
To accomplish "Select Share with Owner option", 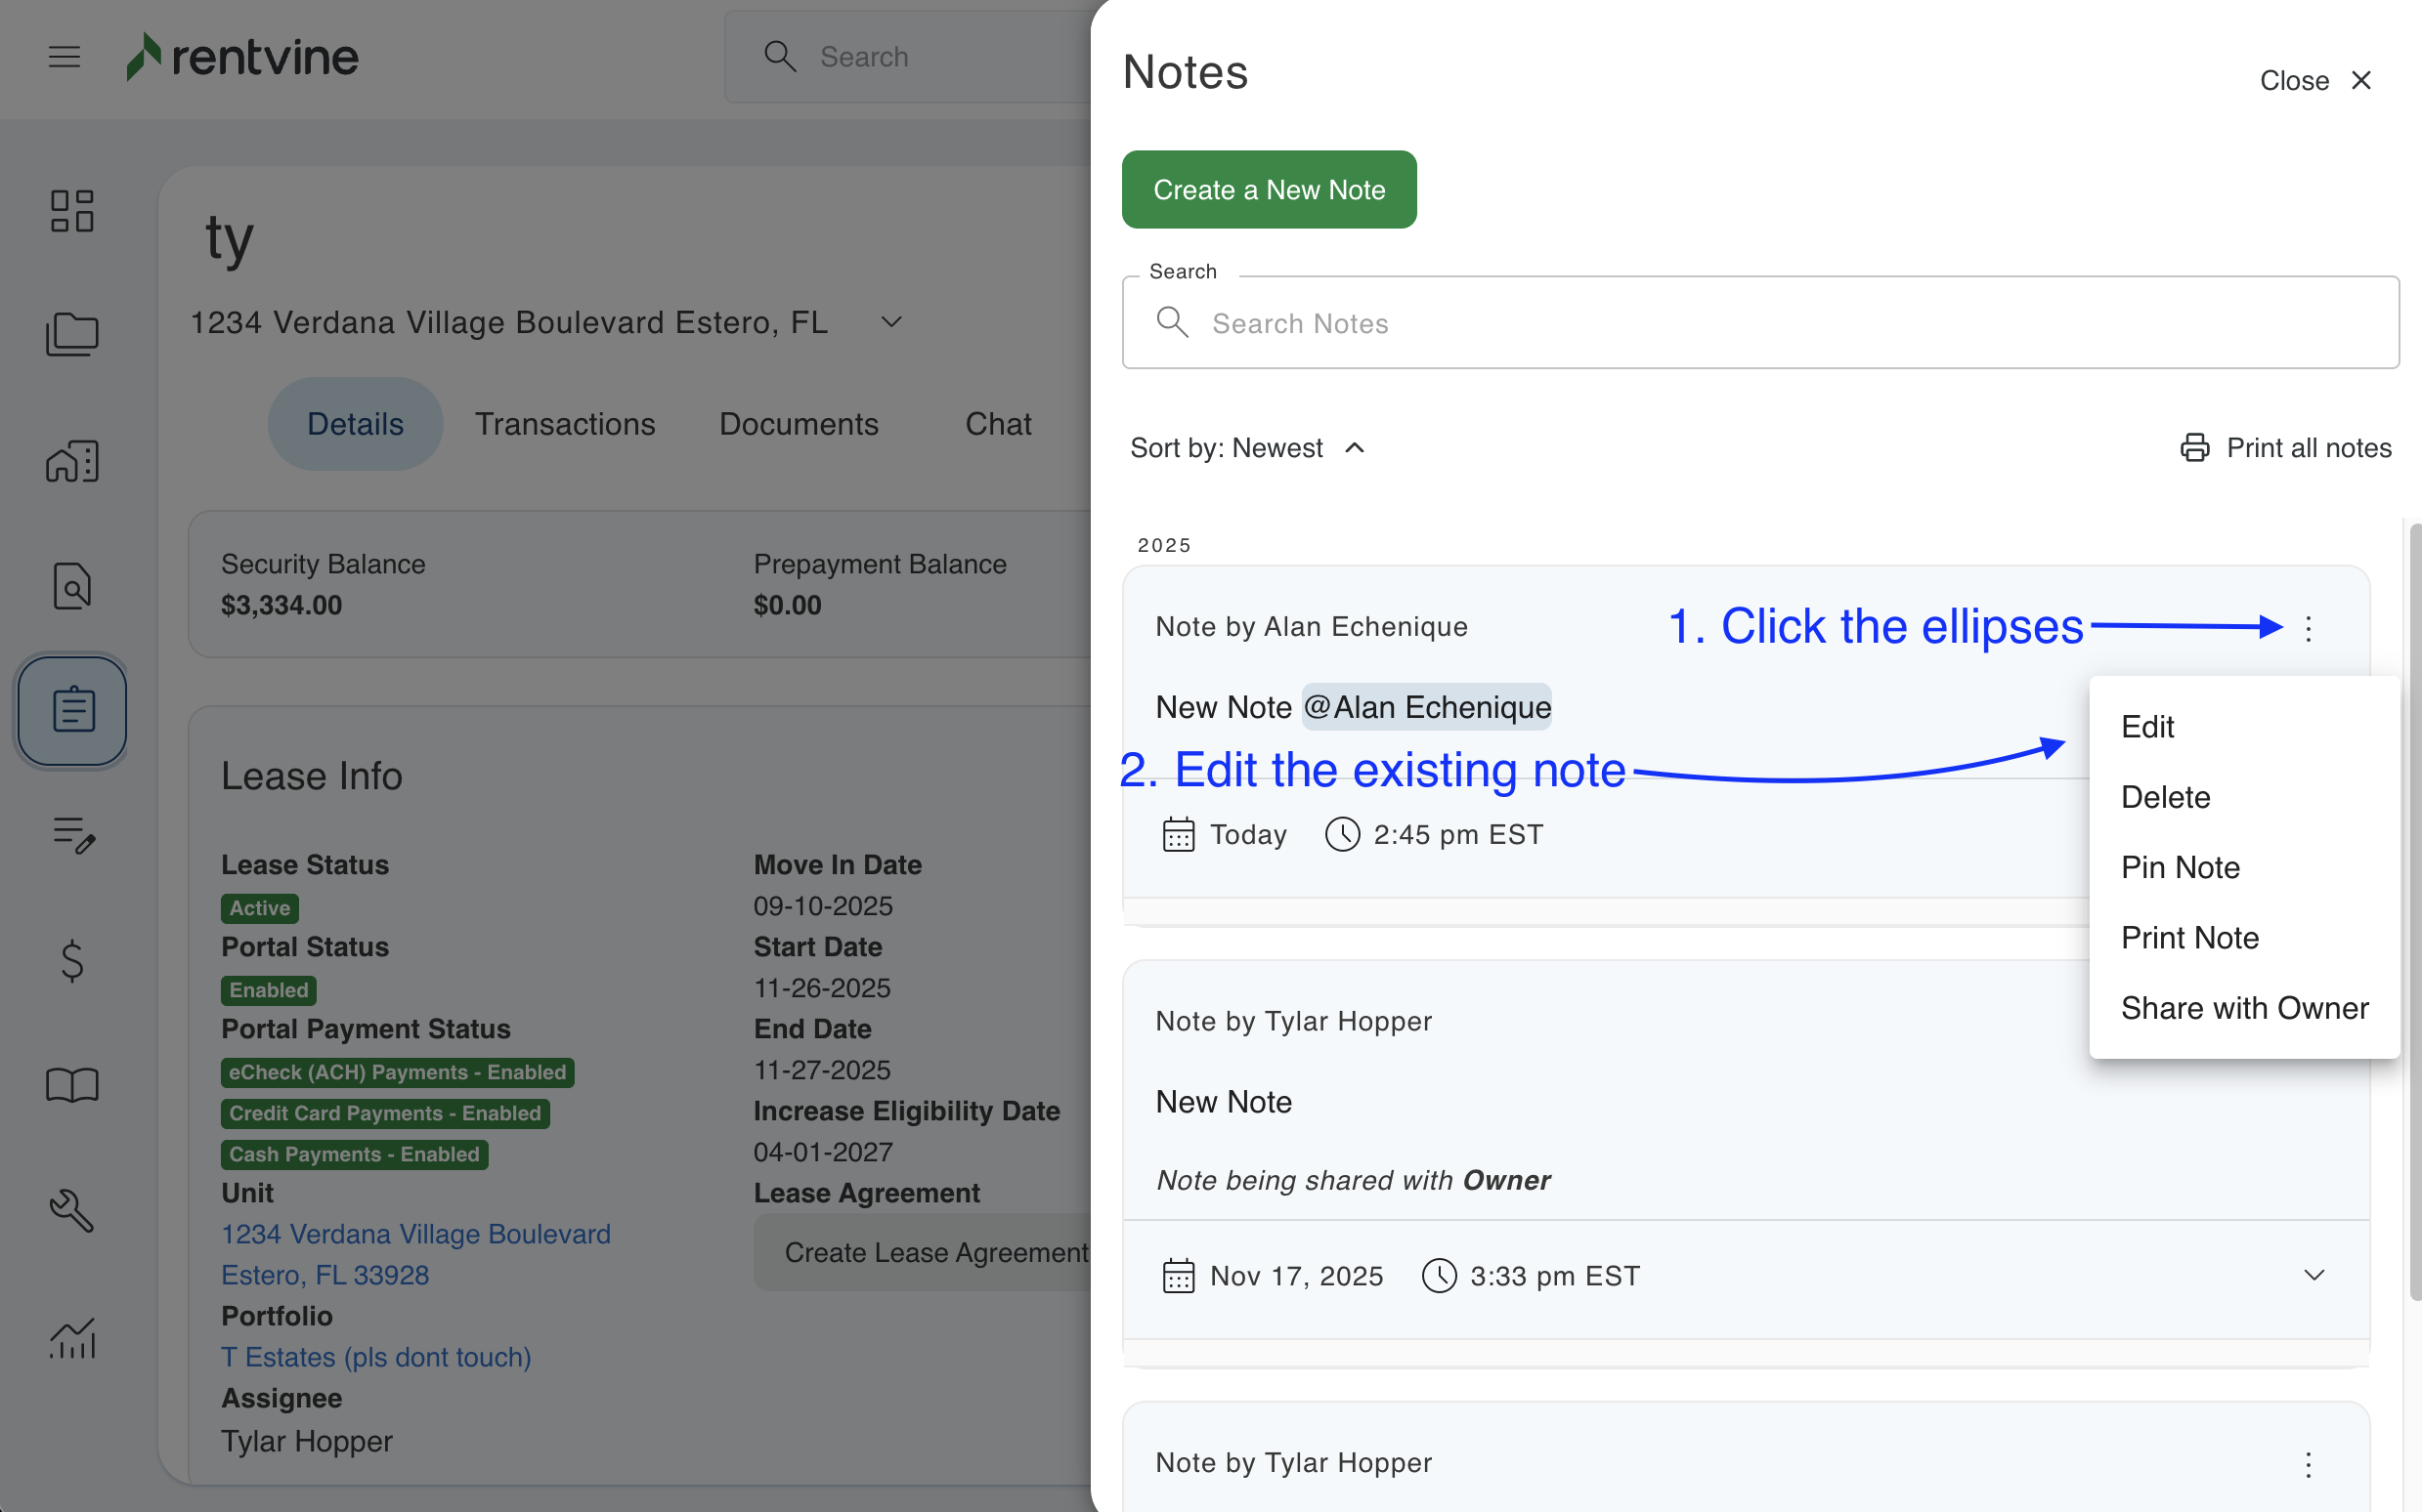I will (2244, 1008).
